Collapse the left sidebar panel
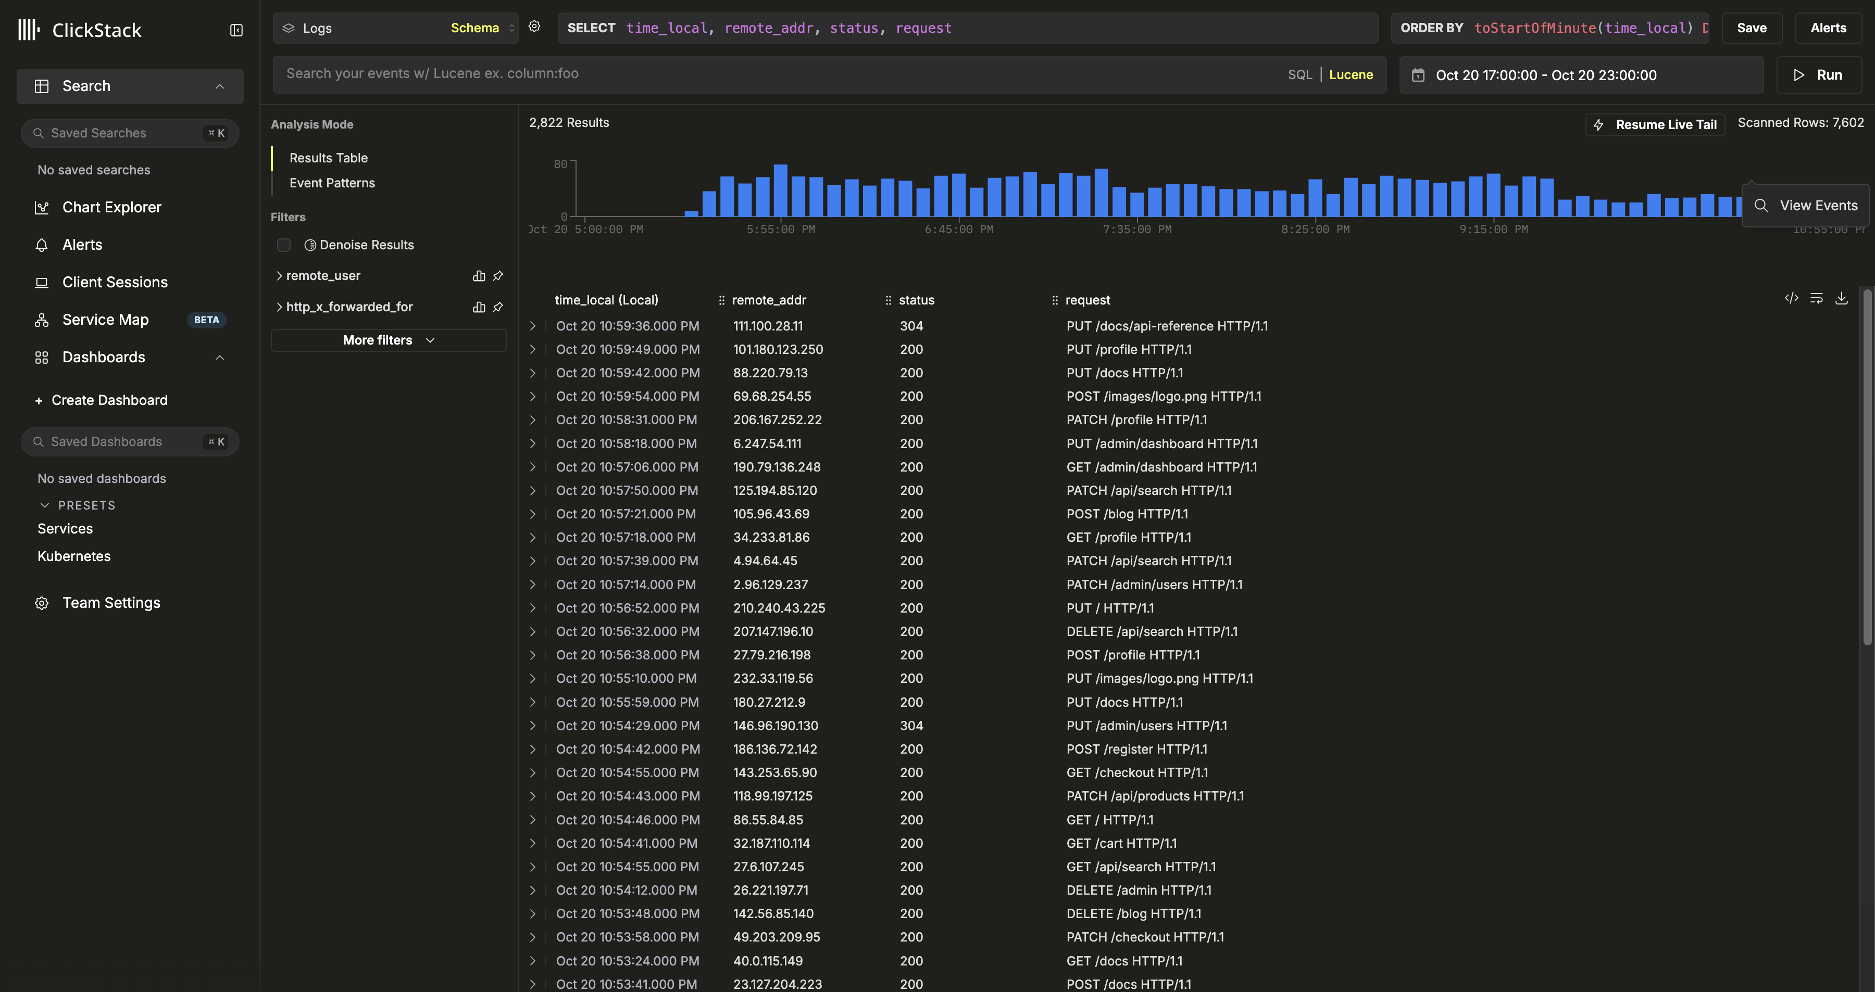This screenshot has height=992, width=1875. coord(236,30)
